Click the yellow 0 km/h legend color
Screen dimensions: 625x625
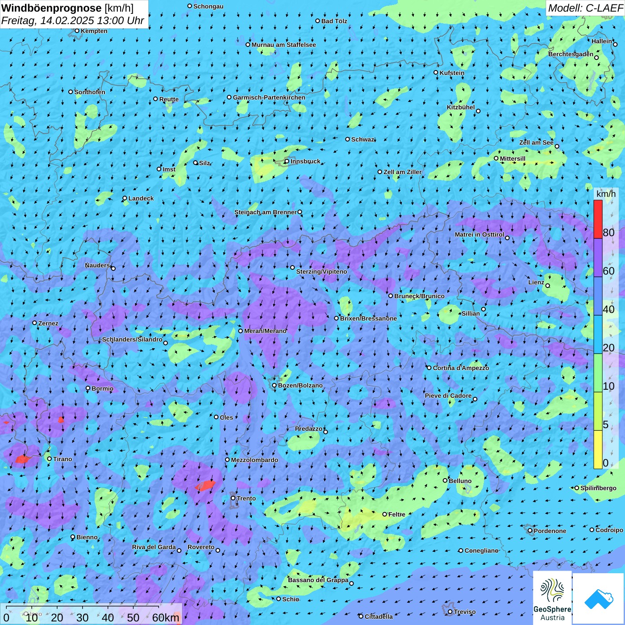point(598,450)
